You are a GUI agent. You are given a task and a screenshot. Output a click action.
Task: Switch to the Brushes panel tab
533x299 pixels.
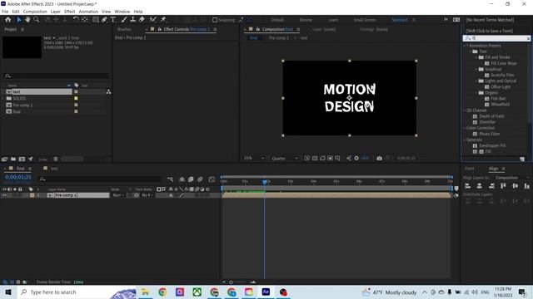pos(124,30)
